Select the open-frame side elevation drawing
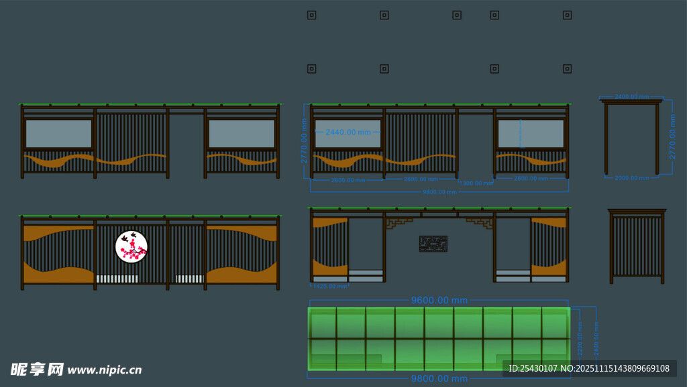 click(x=631, y=137)
